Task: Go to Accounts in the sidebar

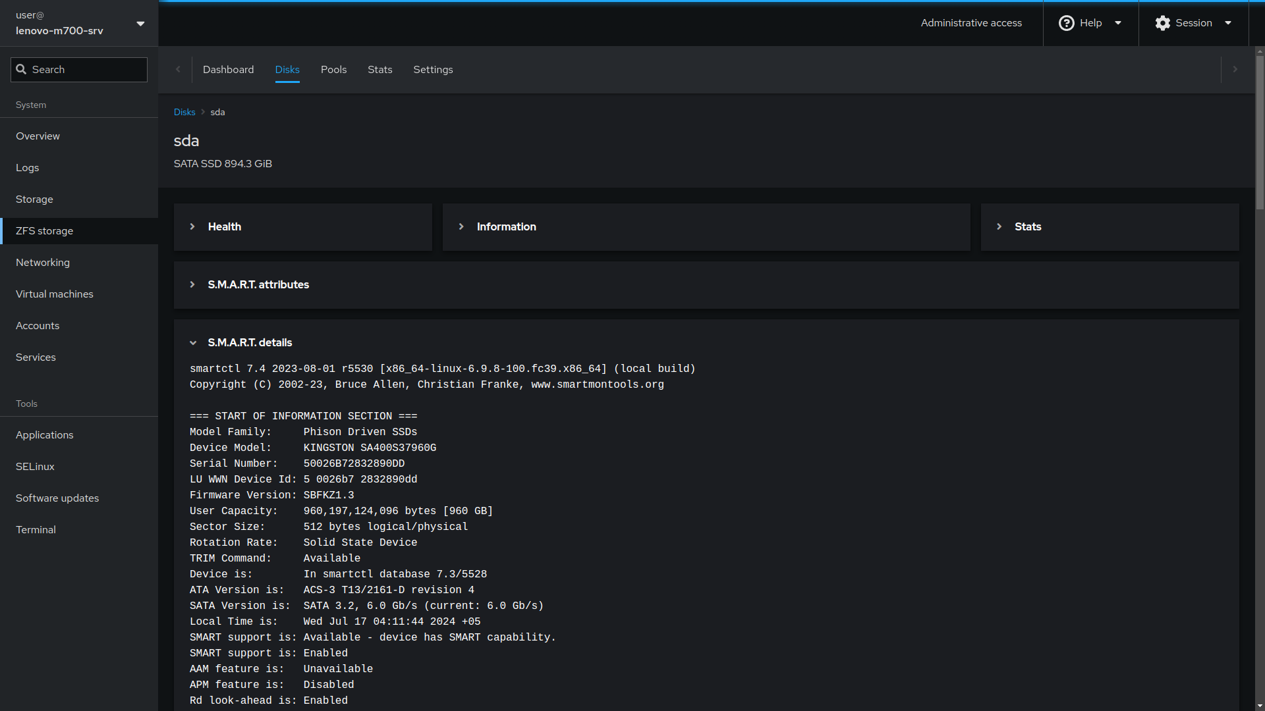Action: [x=79, y=326]
